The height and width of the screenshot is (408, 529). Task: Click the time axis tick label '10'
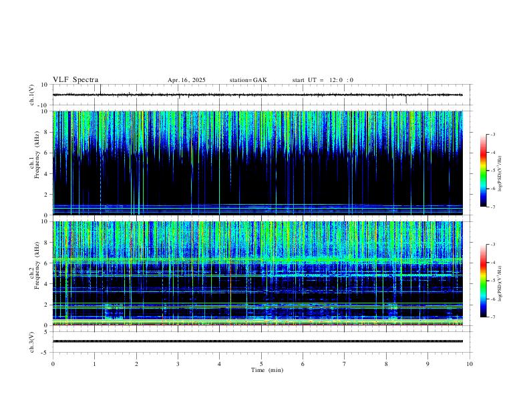[470, 364]
